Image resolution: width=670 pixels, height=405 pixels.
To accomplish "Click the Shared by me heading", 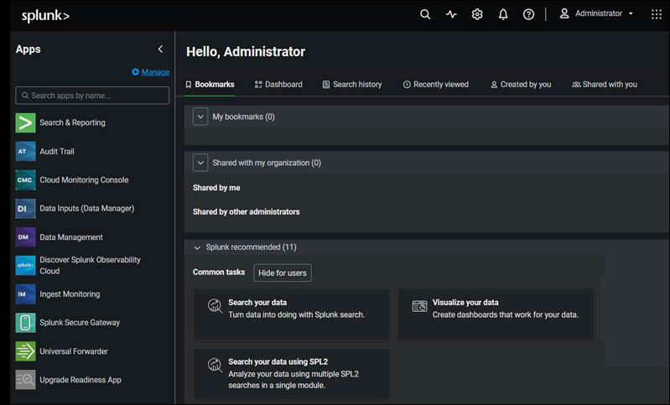I will pos(216,188).
